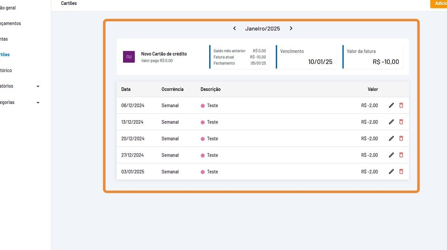Expand the Relatórios sidebar dropdown arrow
447x250 pixels.
[38, 87]
